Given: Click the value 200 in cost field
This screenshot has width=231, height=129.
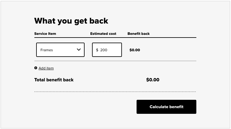Looking at the screenshot, I should coord(104,50).
